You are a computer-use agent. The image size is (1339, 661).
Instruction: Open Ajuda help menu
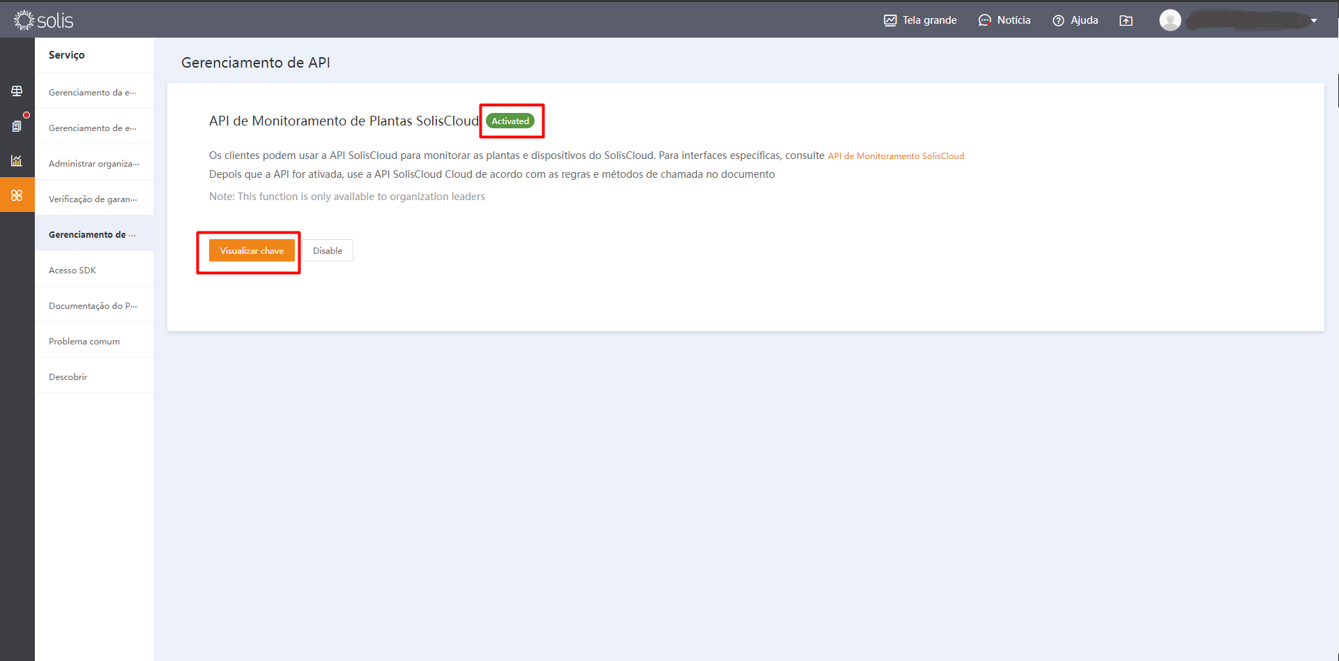tap(1076, 20)
